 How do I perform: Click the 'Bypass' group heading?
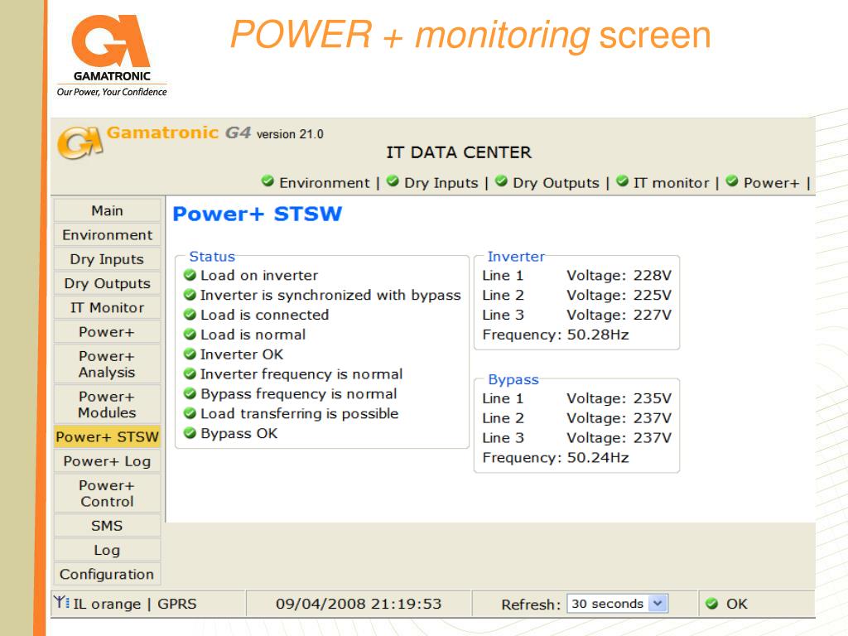(513, 379)
